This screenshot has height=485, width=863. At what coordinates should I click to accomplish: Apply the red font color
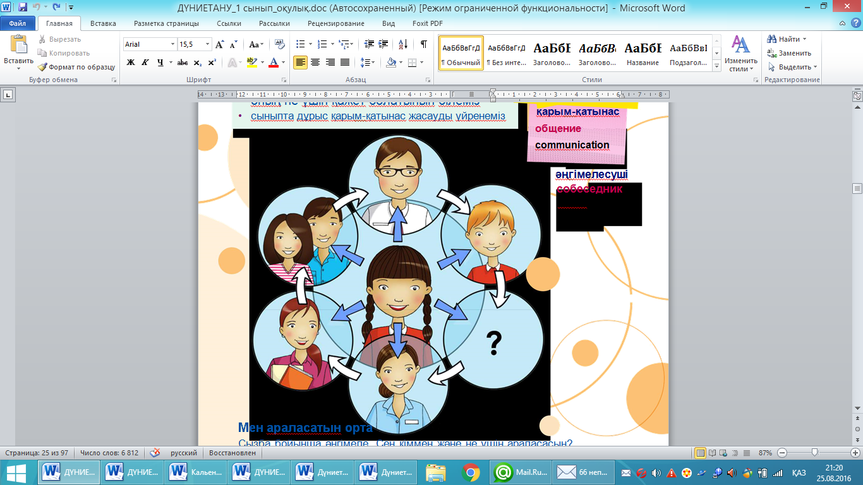(x=274, y=62)
